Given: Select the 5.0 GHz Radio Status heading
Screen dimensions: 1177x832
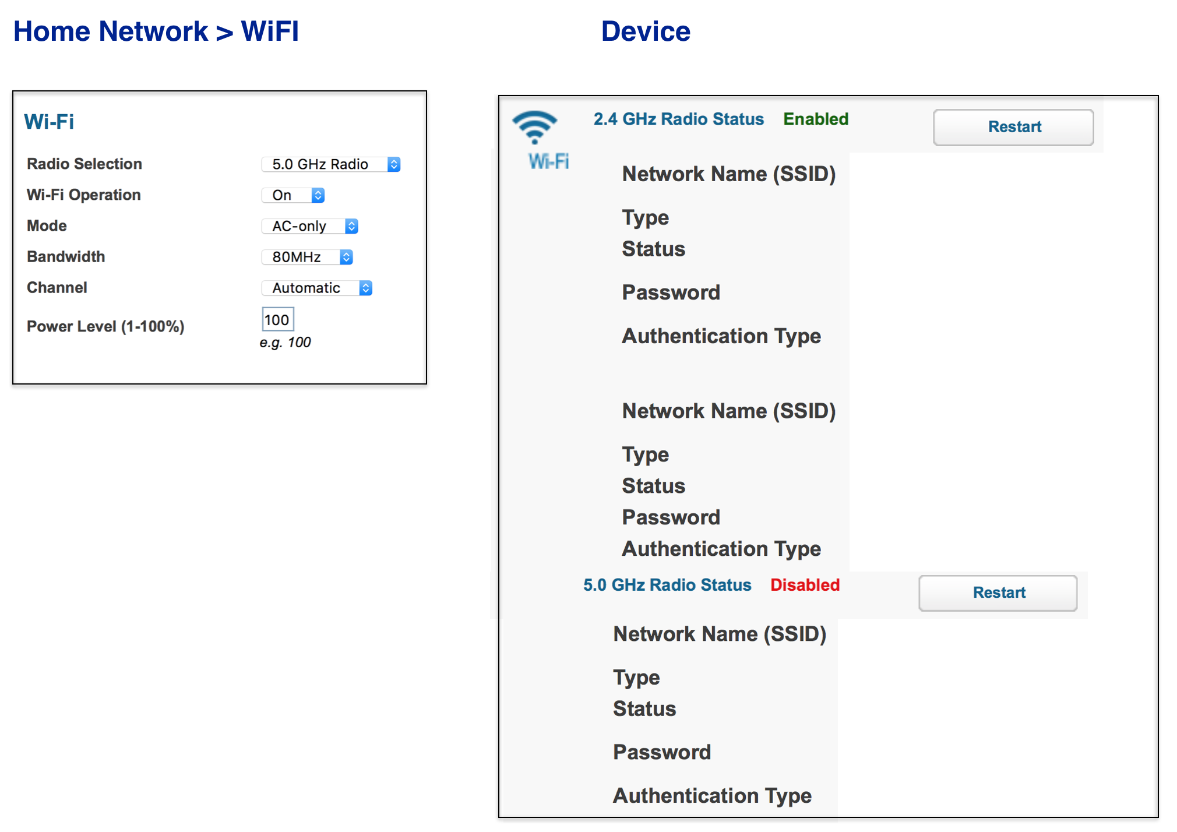Looking at the screenshot, I should [667, 585].
